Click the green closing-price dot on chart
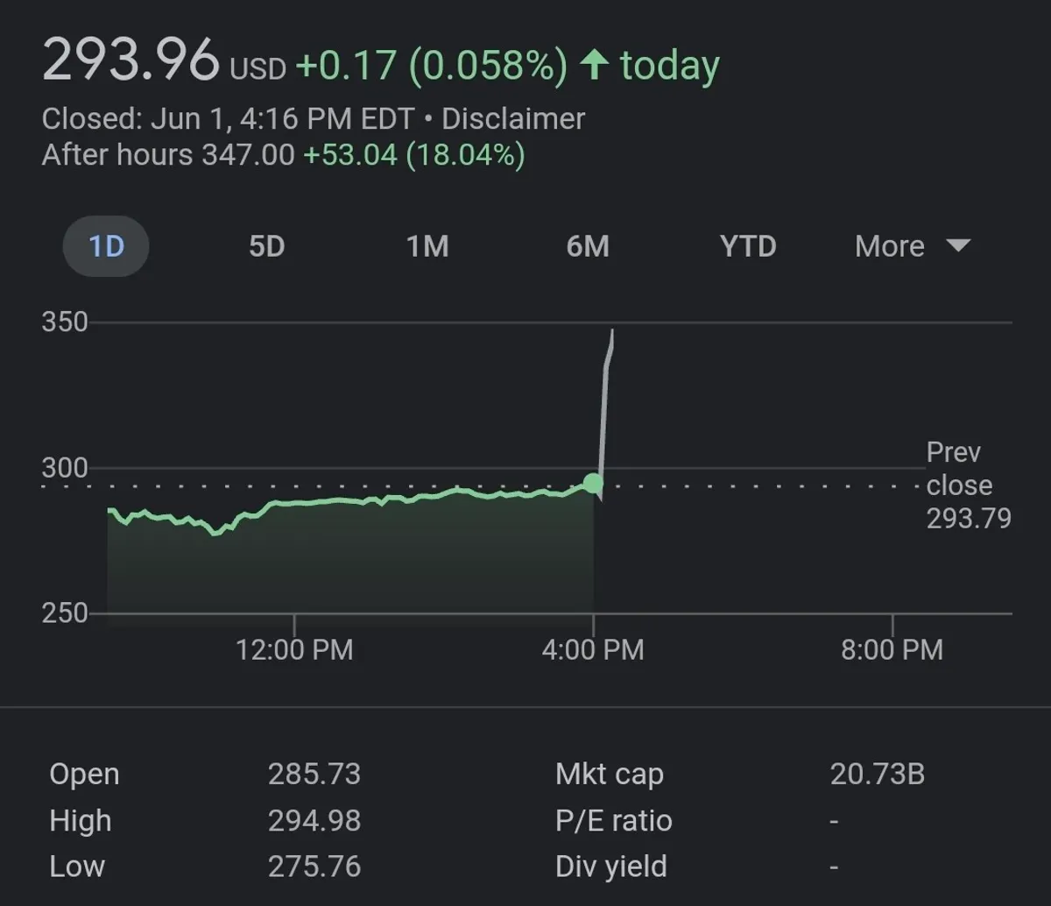 593,483
